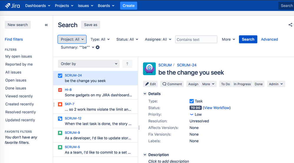Click the red issue icon for HI-8
This screenshot has height=163, width=294.
coord(60,90)
